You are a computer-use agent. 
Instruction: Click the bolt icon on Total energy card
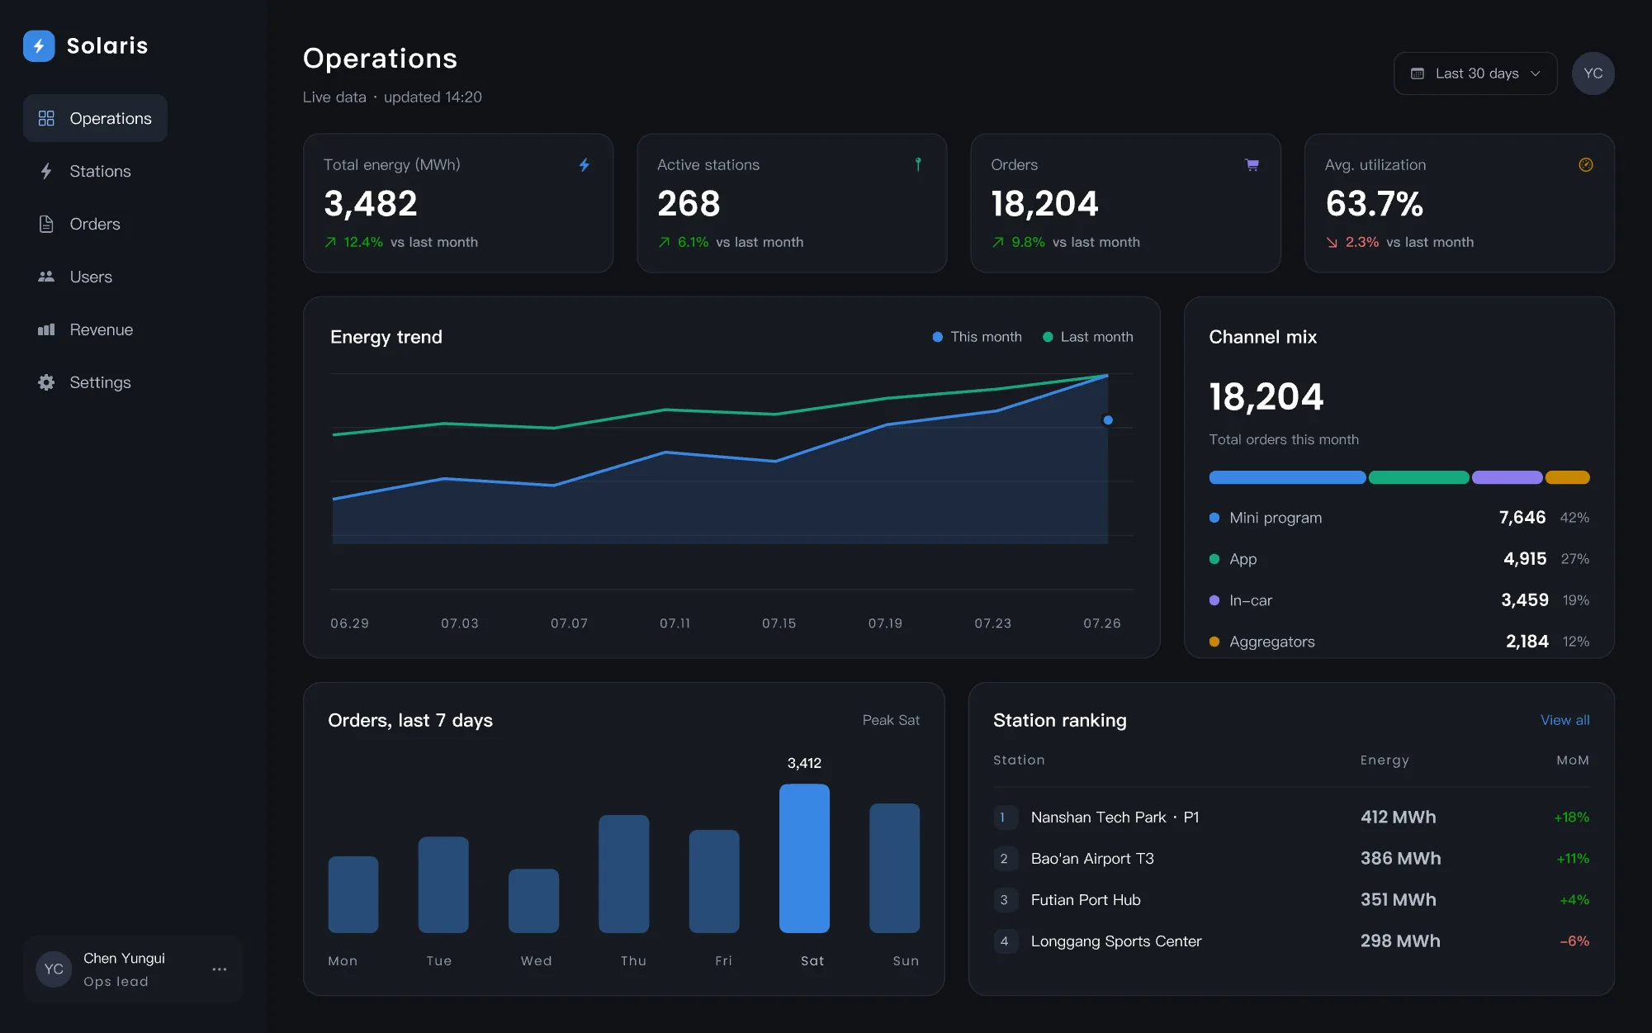tap(585, 165)
